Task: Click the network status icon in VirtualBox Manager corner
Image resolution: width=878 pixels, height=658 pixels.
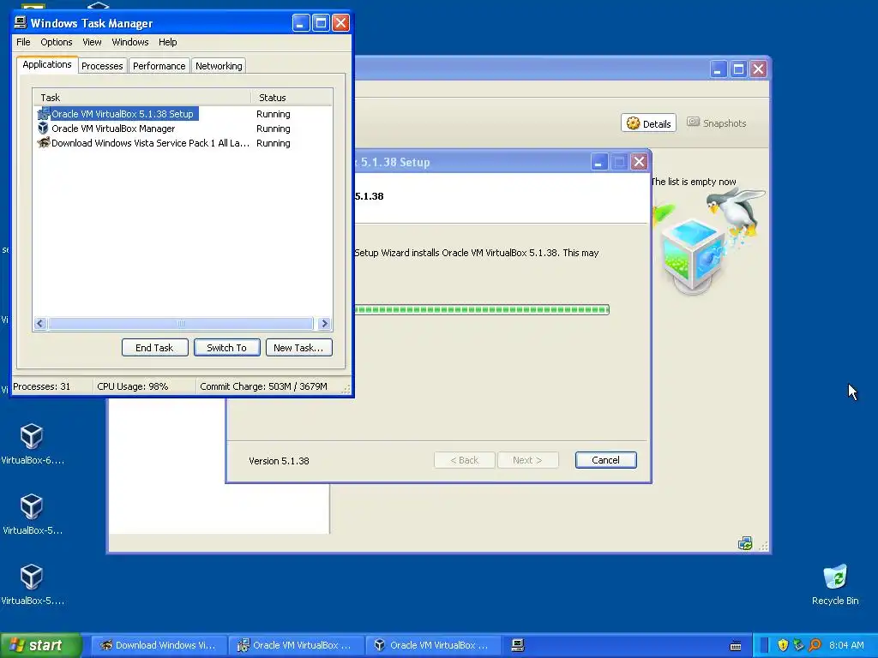Action: [x=745, y=543]
